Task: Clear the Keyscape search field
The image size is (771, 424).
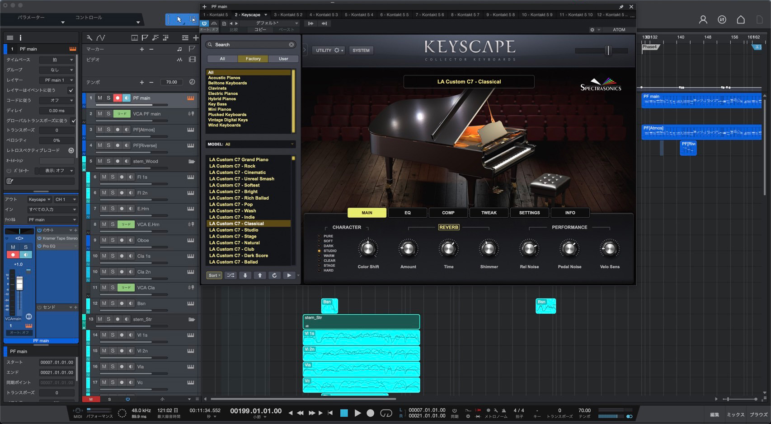Action: pyautogui.click(x=291, y=45)
